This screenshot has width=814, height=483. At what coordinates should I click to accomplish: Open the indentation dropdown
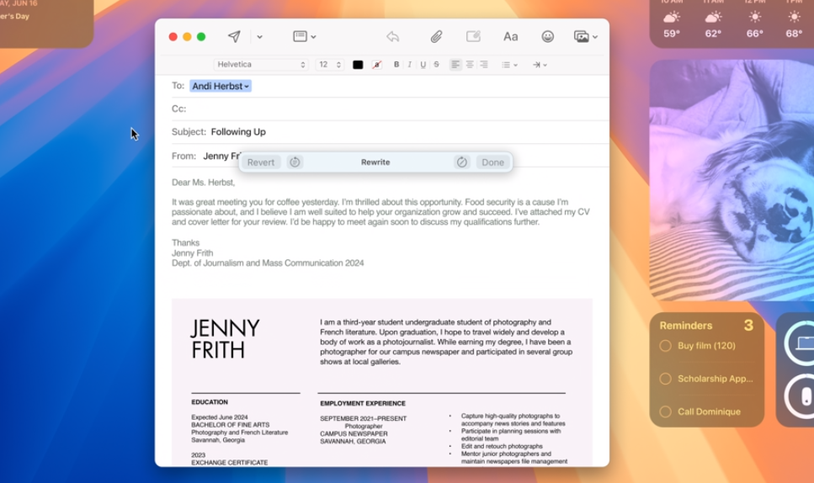point(540,65)
